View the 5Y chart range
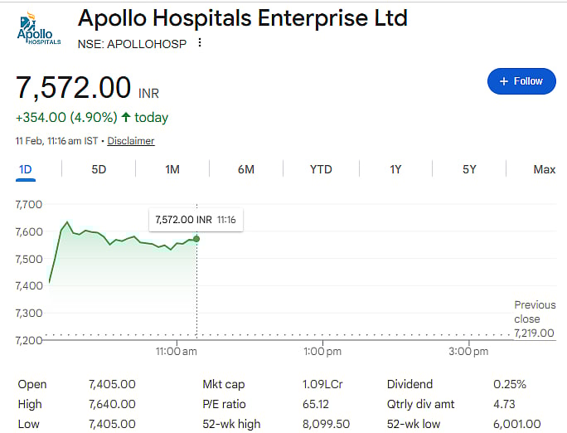The image size is (567, 433). click(x=469, y=169)
